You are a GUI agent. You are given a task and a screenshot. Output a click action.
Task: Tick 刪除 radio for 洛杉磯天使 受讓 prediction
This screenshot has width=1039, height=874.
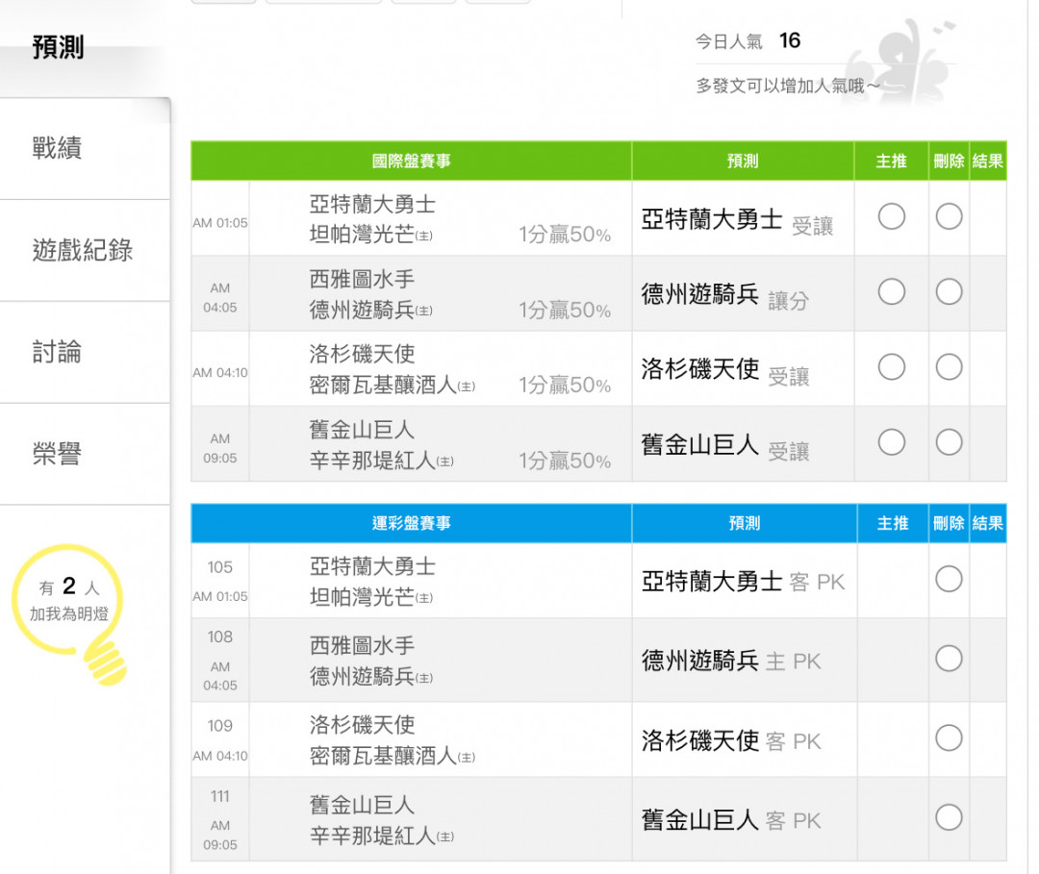click(x=949, y=367)
